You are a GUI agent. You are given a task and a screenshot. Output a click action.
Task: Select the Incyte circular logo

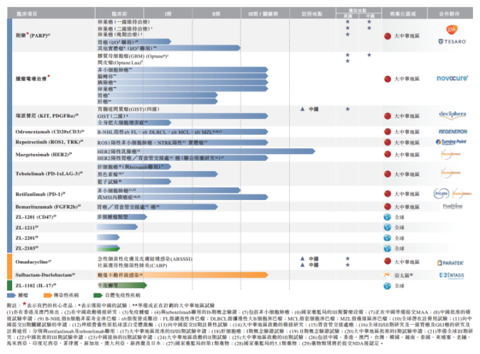click(441, 194)
